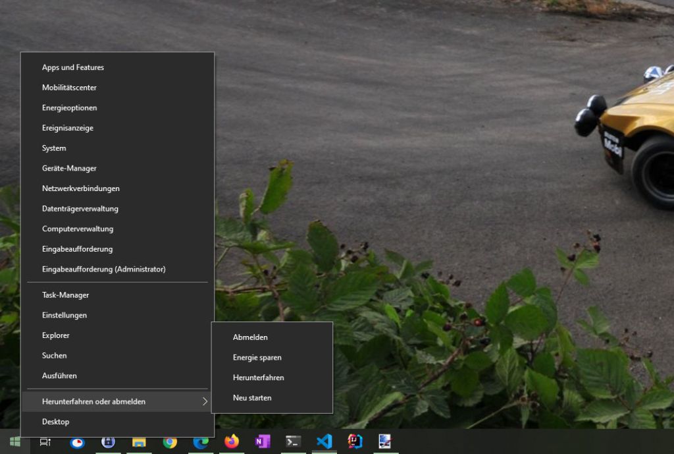Viewport: 674px width, 454px height.
Task: Select 'Neu starten' in the submenu
Action: [252, 398]
